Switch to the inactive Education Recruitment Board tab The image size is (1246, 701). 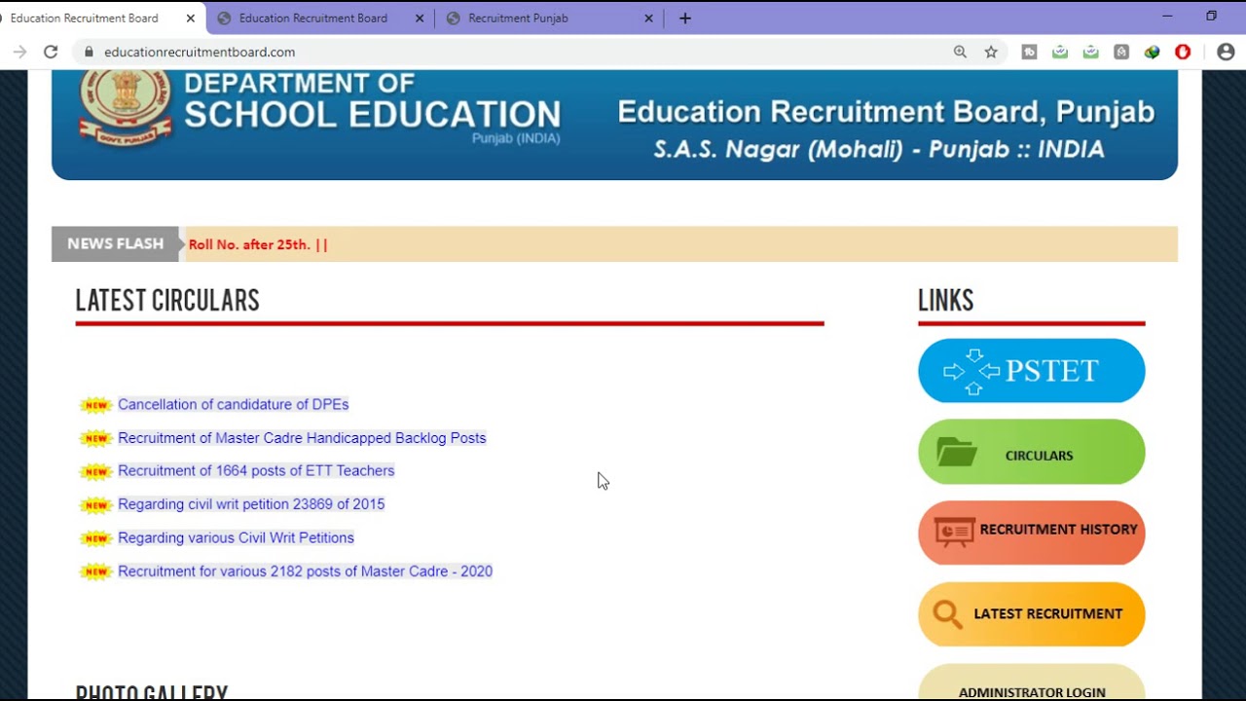click(320, 18)
